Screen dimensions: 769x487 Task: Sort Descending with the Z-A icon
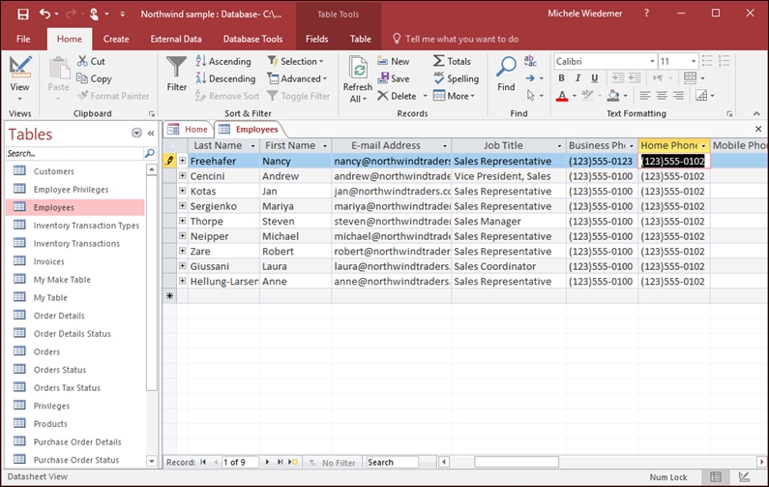coord(200,78)
